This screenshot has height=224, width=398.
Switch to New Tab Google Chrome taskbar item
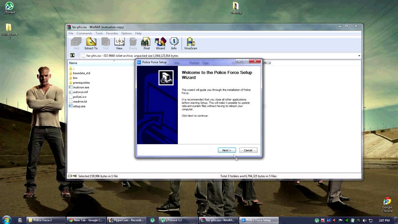click(86, 220)
